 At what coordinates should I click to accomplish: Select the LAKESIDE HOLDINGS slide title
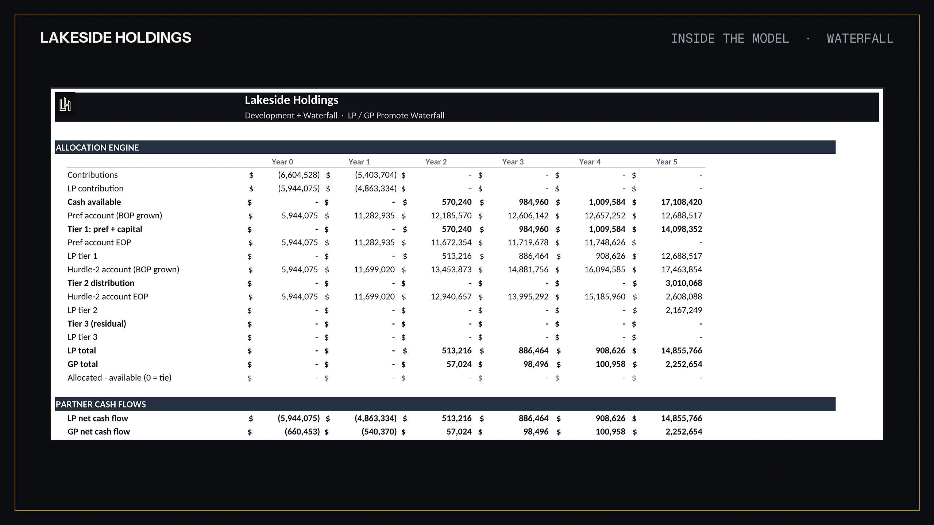(116, 38)
